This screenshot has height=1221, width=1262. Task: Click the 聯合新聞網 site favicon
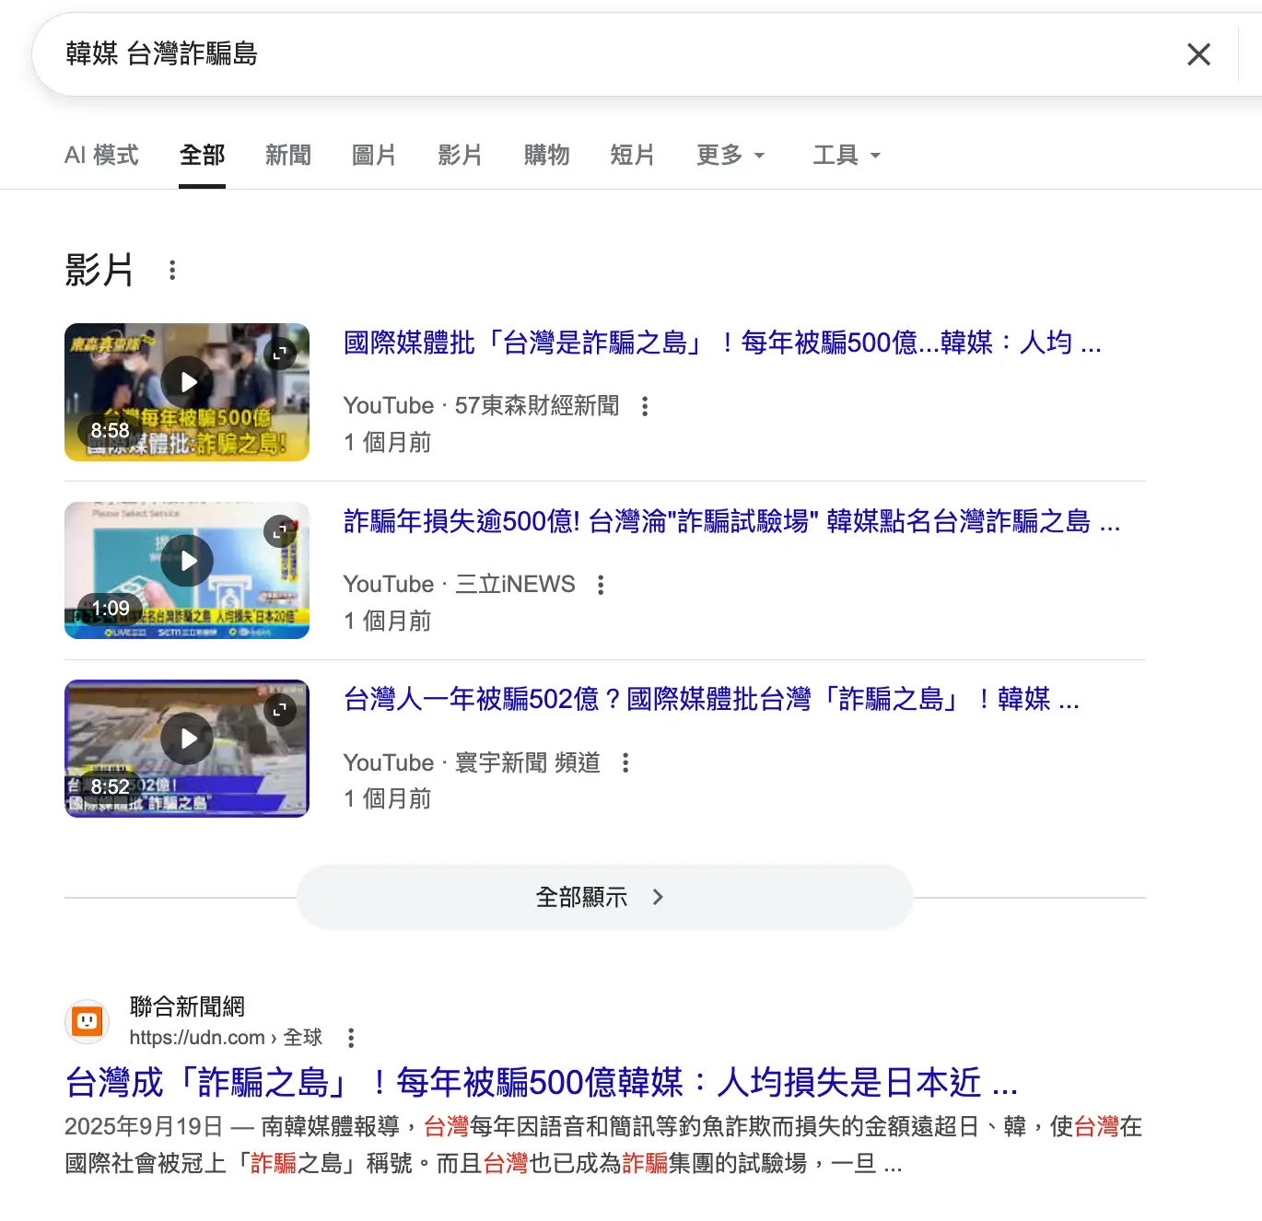[88, 1021]
